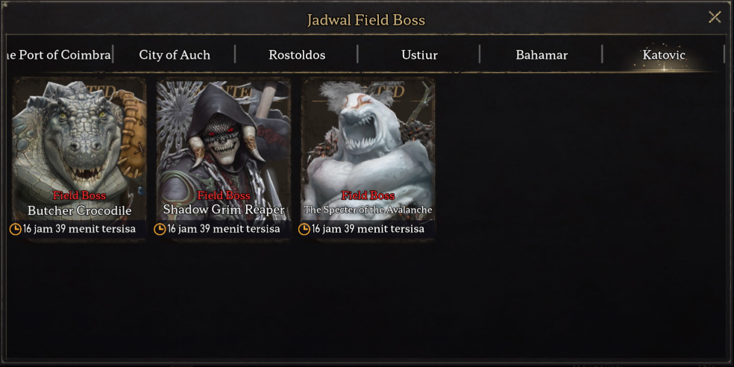Open the Shadow Grim Reaper boss portrait
Screen dimensions: 734x367
click(x=224, y=150)
